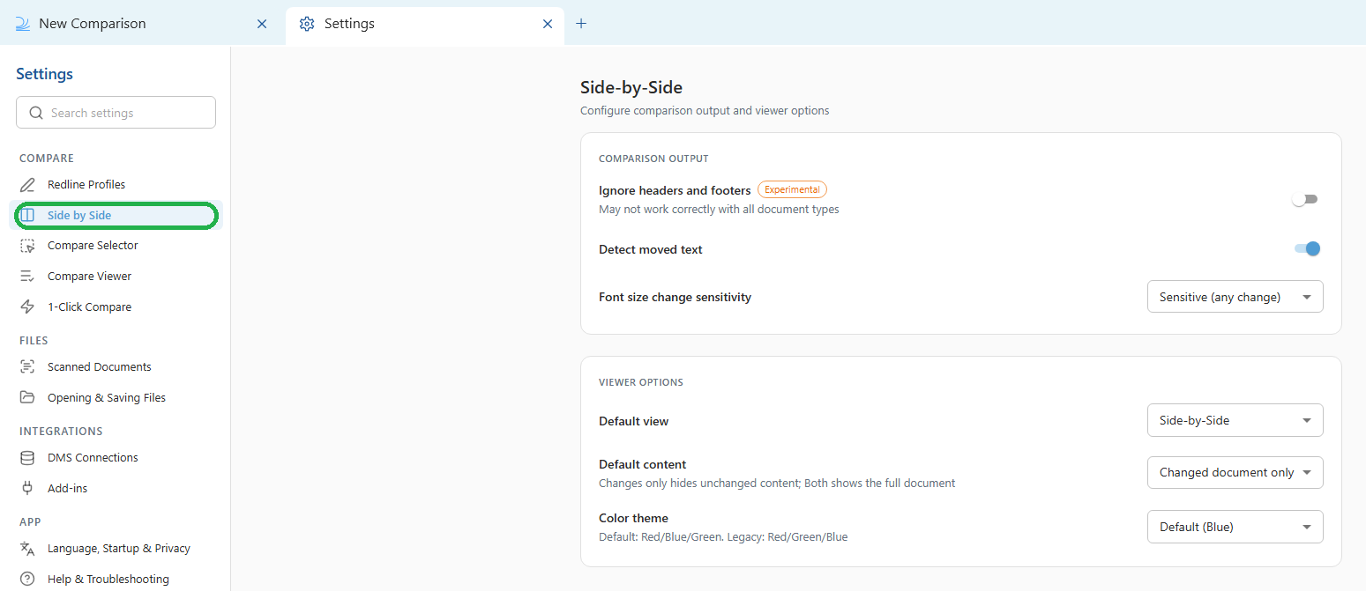Image resolution: width=1366 pixels, height=591 pixels.
Task: Click the Help & Troubleshooting question icon
Action: [28, 580]
